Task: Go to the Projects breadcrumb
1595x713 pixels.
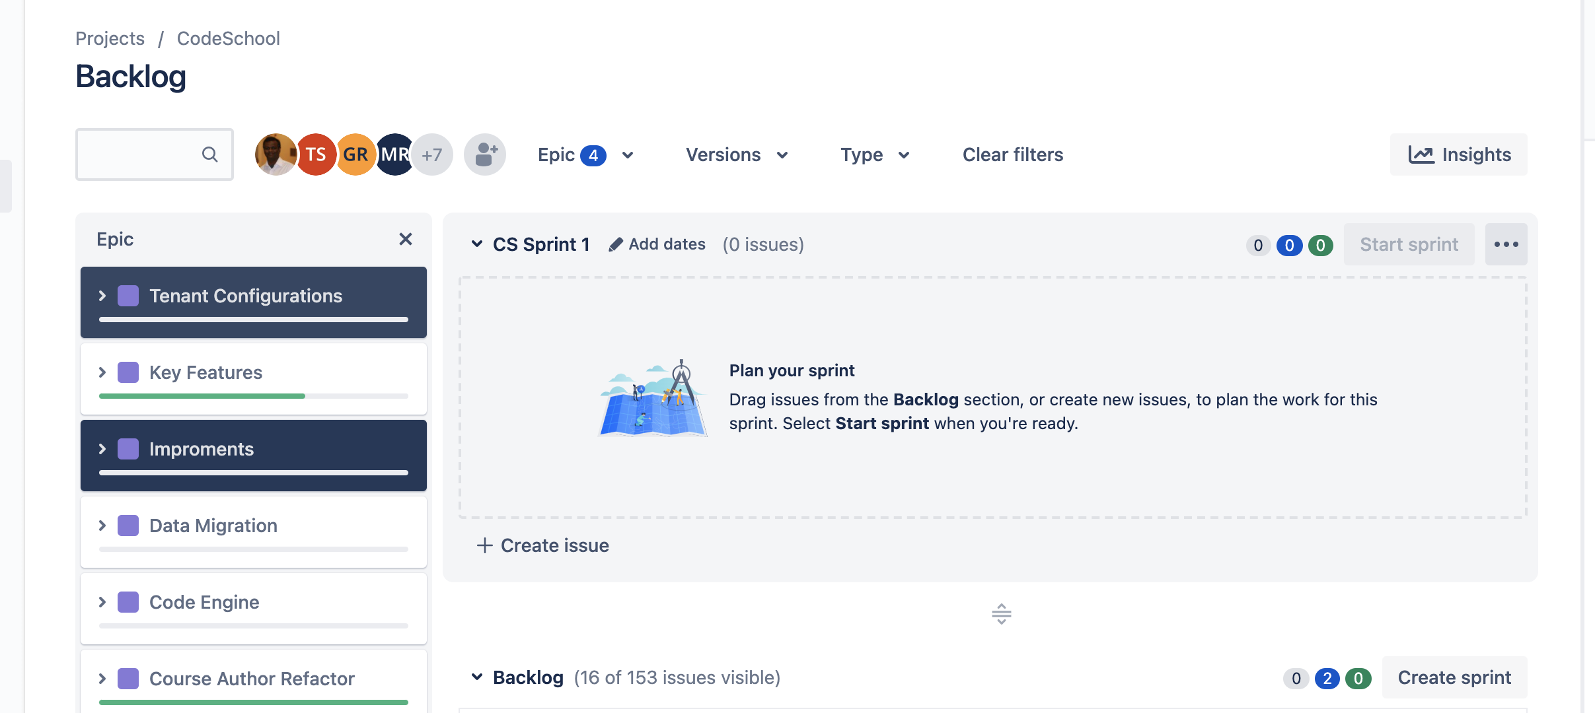Action: 110,38
